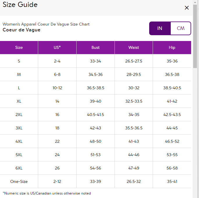The image size is (199, 198).
Task: Click bust value 36.5-38.5
Action: click(x=96, y=88)
